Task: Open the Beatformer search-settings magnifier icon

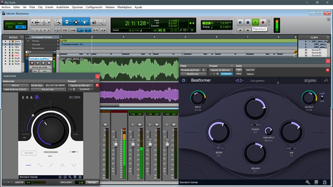Action: 326,80
